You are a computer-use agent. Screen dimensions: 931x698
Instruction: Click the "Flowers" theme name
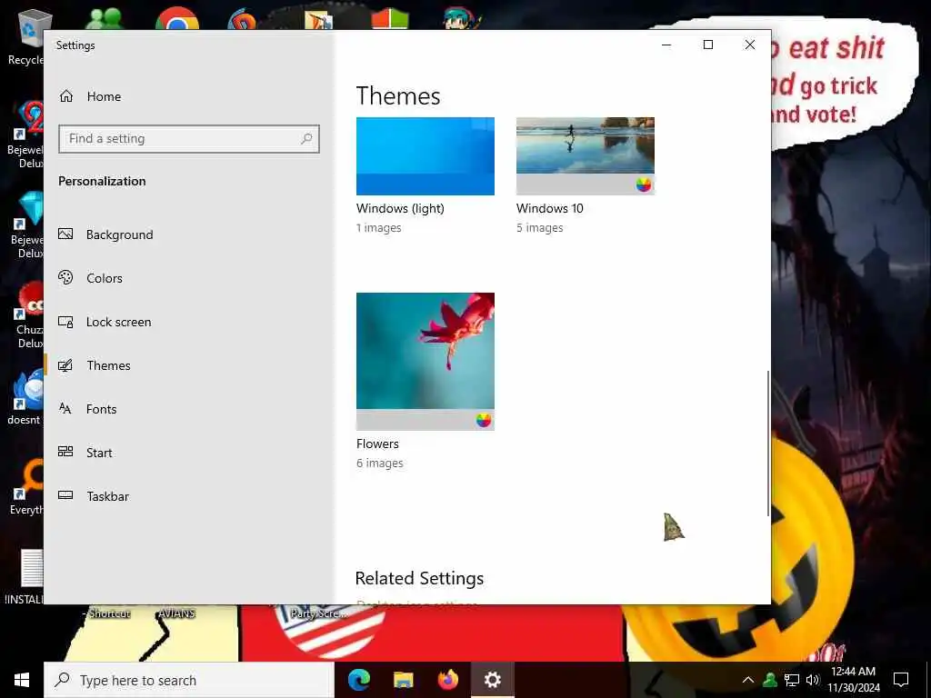(377, 444)
